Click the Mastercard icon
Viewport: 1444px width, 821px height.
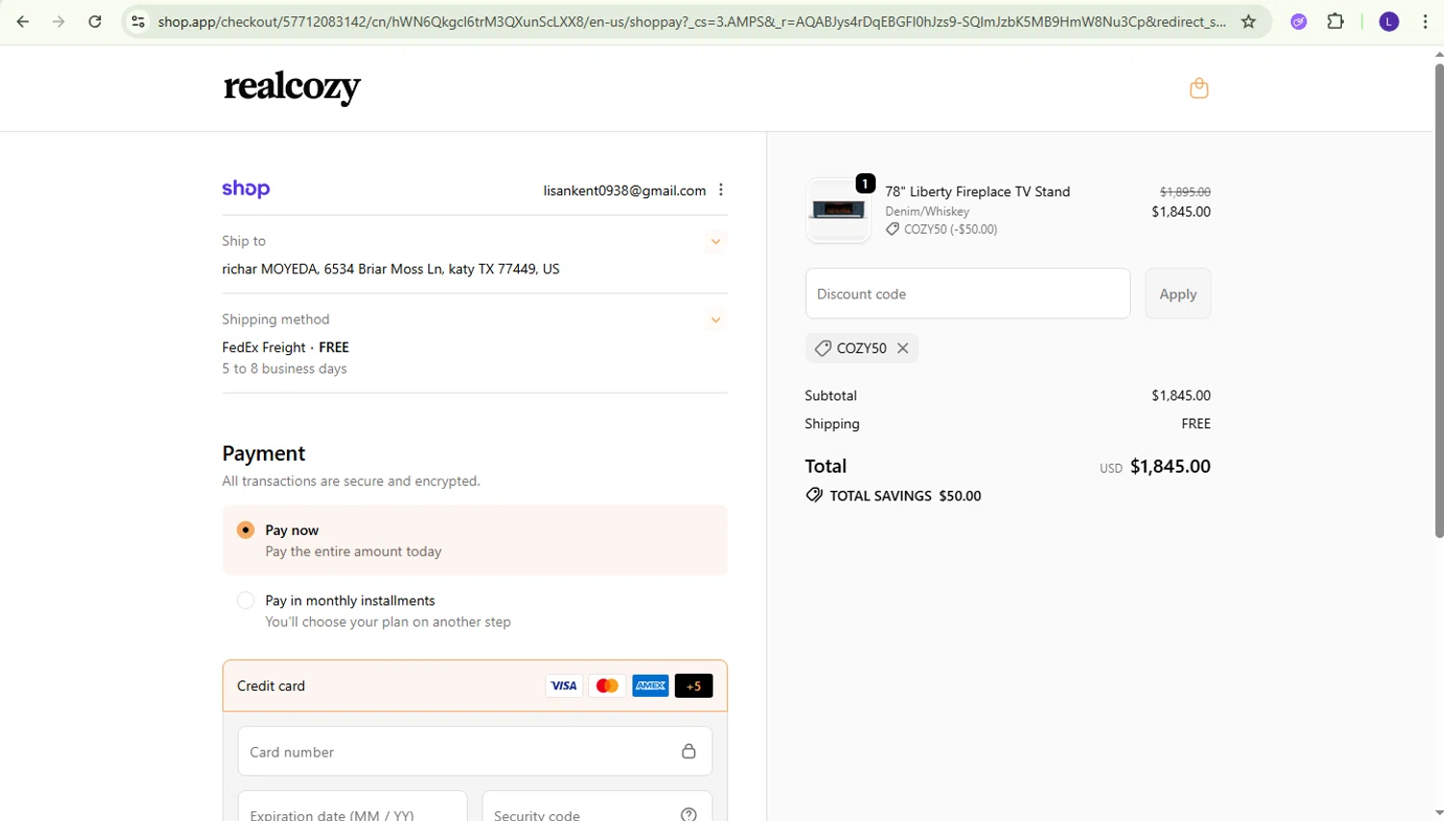coord(606,685)
